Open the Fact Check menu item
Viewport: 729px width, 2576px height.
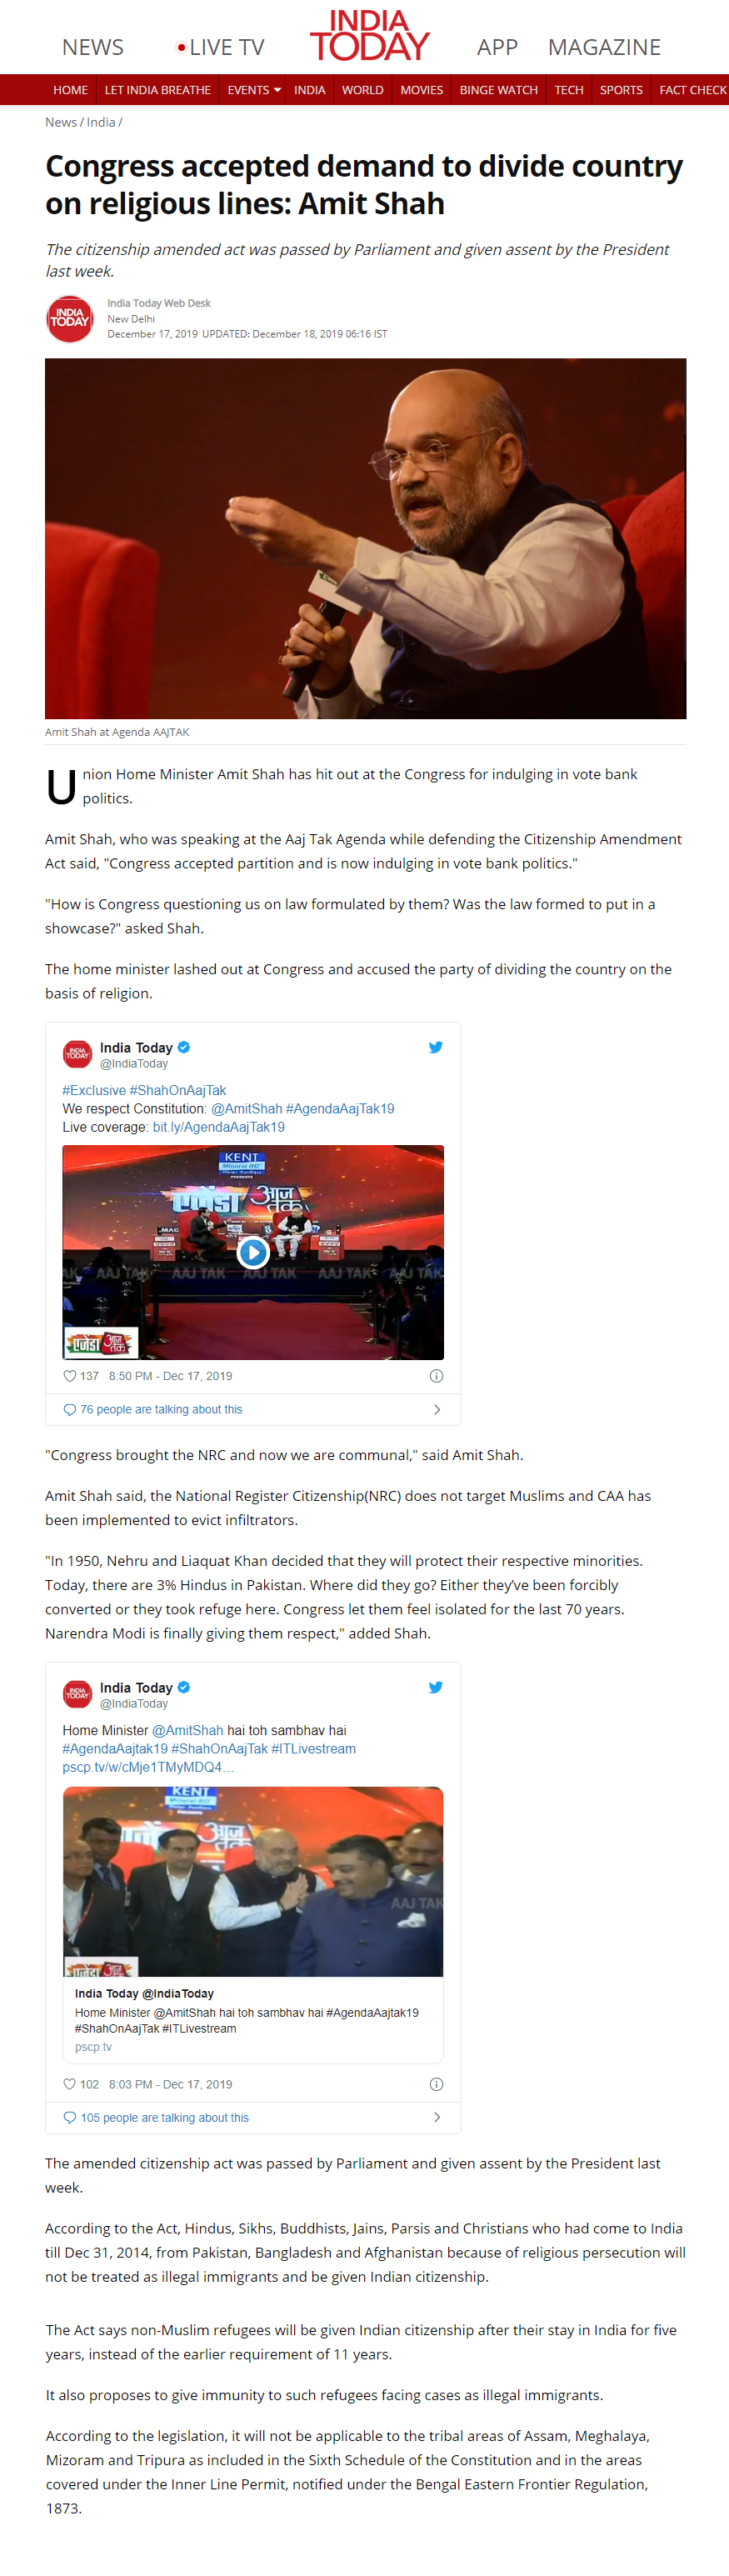[x=692, y=90]
